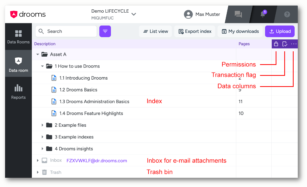Expand the Trash node
Screen dimensions: 307x187
click(x=38, y=172)
